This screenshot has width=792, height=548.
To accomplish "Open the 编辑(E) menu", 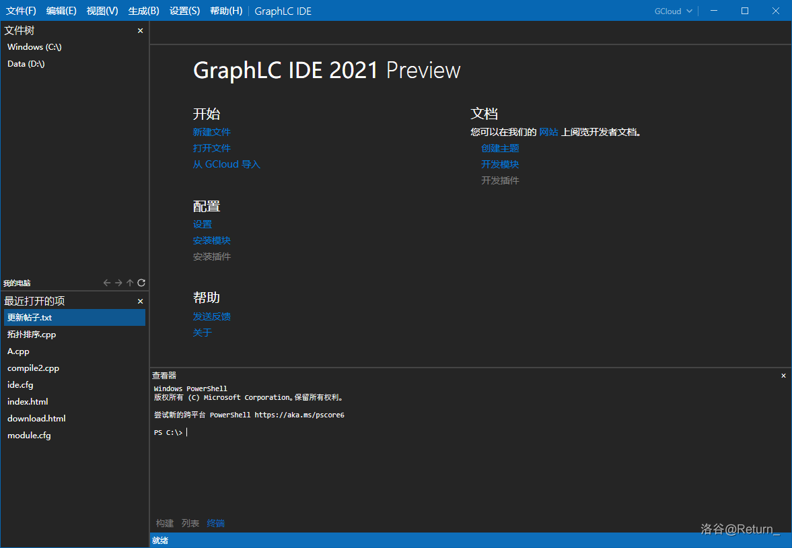I will [x=61, y=11].
